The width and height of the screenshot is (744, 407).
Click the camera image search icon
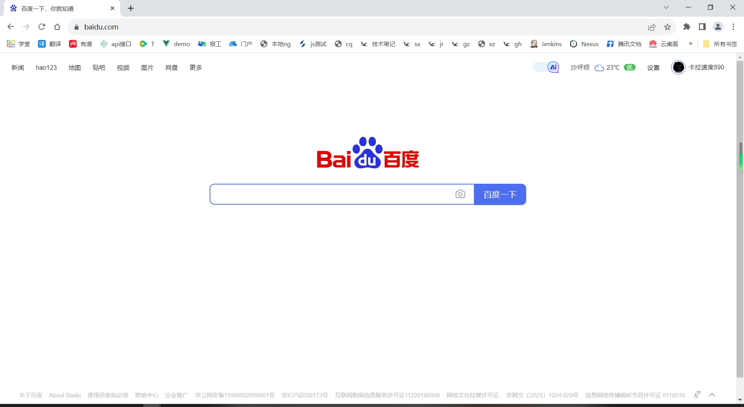pos(460,194)
